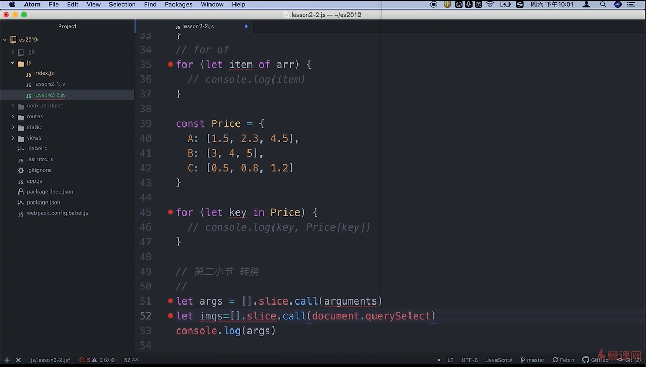This screenshot has height=367, width=646.
Task: Open GitHub panel from status bar
Action: click(595, 360)
